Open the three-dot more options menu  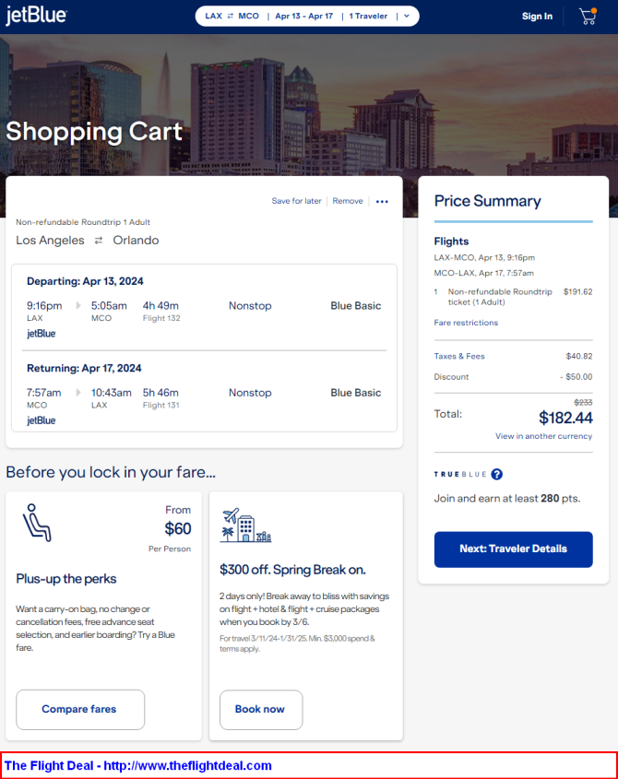(382, 202)
